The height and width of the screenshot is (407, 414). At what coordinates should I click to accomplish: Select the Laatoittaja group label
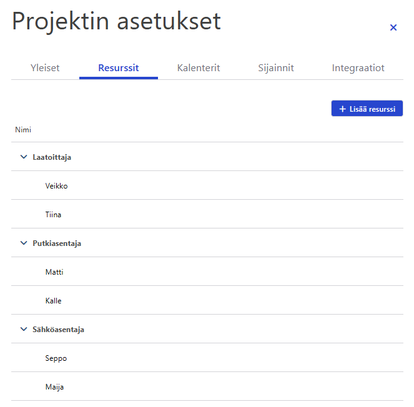52,157
